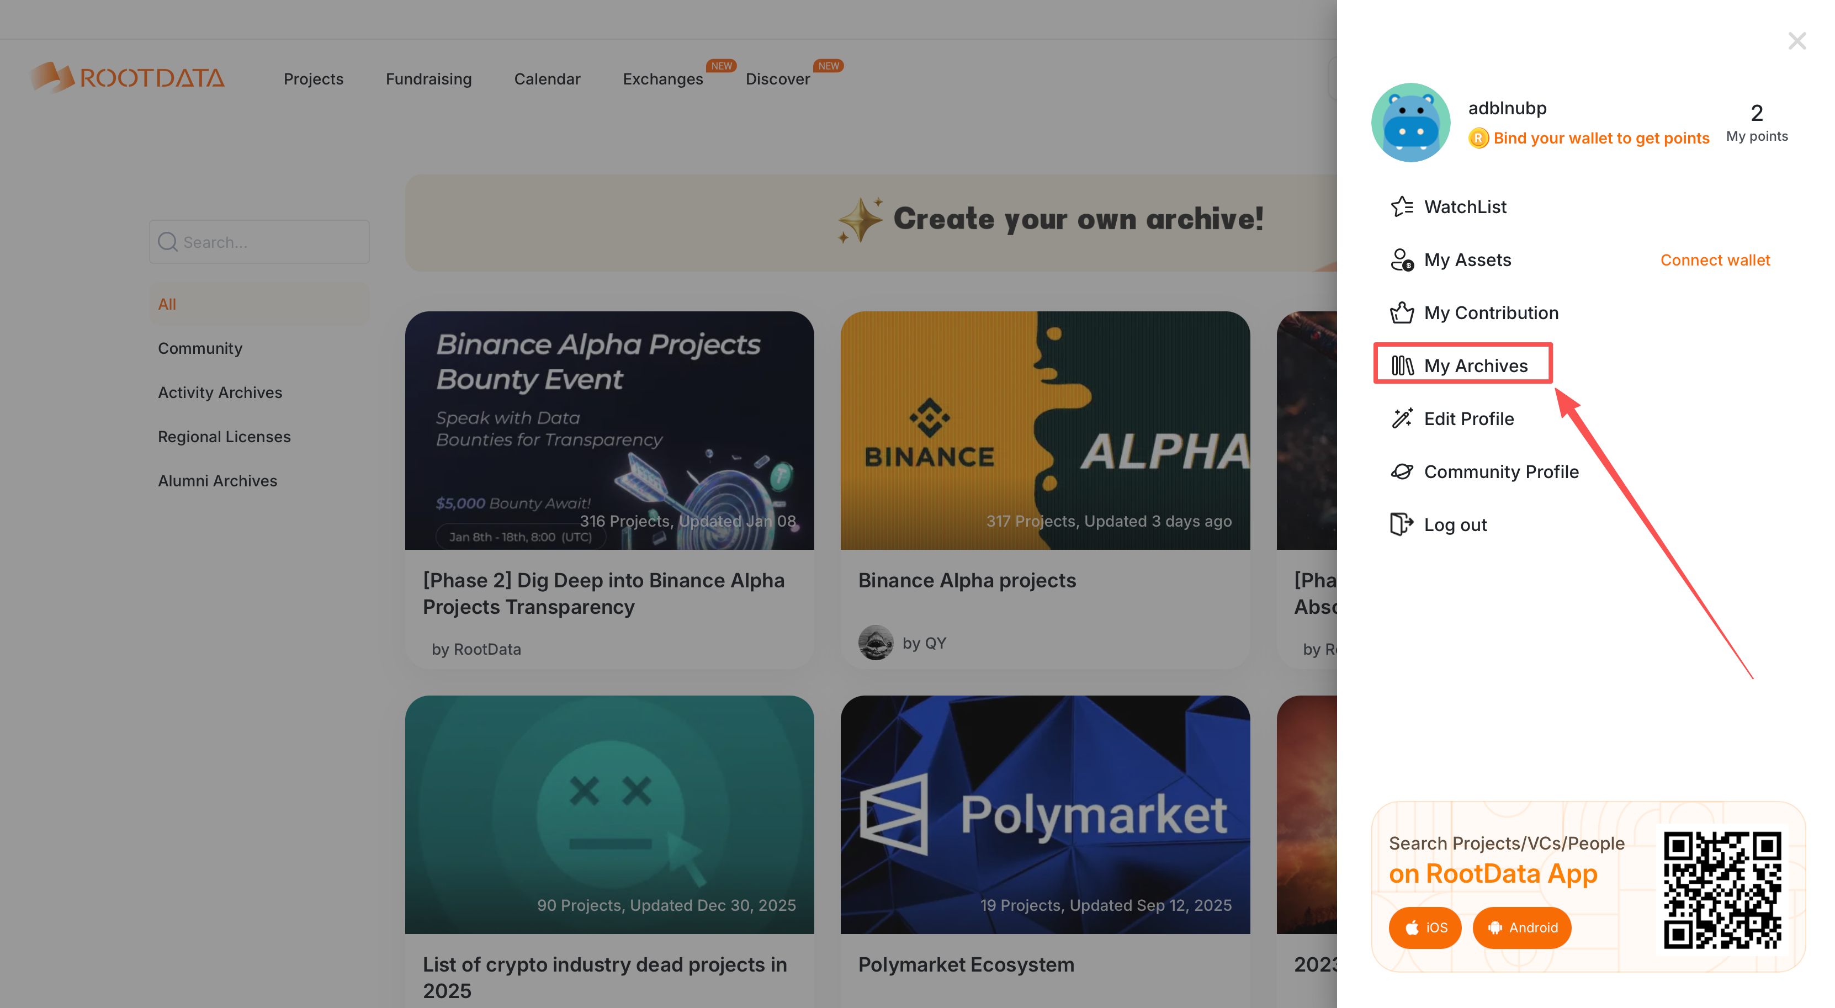
Task: Click the Edit Profile wand icon
Action: click(x=1401, y=418)
